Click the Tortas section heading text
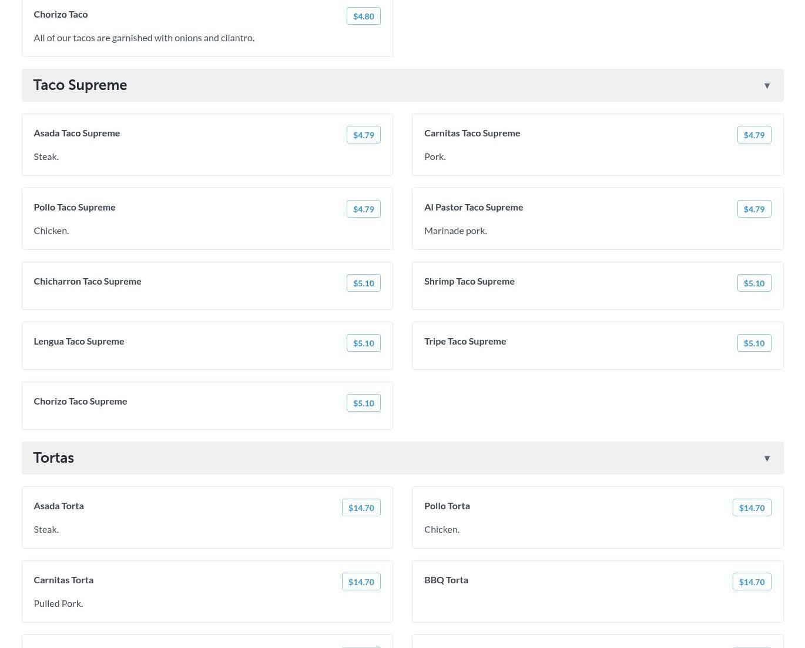 (53, 458)
